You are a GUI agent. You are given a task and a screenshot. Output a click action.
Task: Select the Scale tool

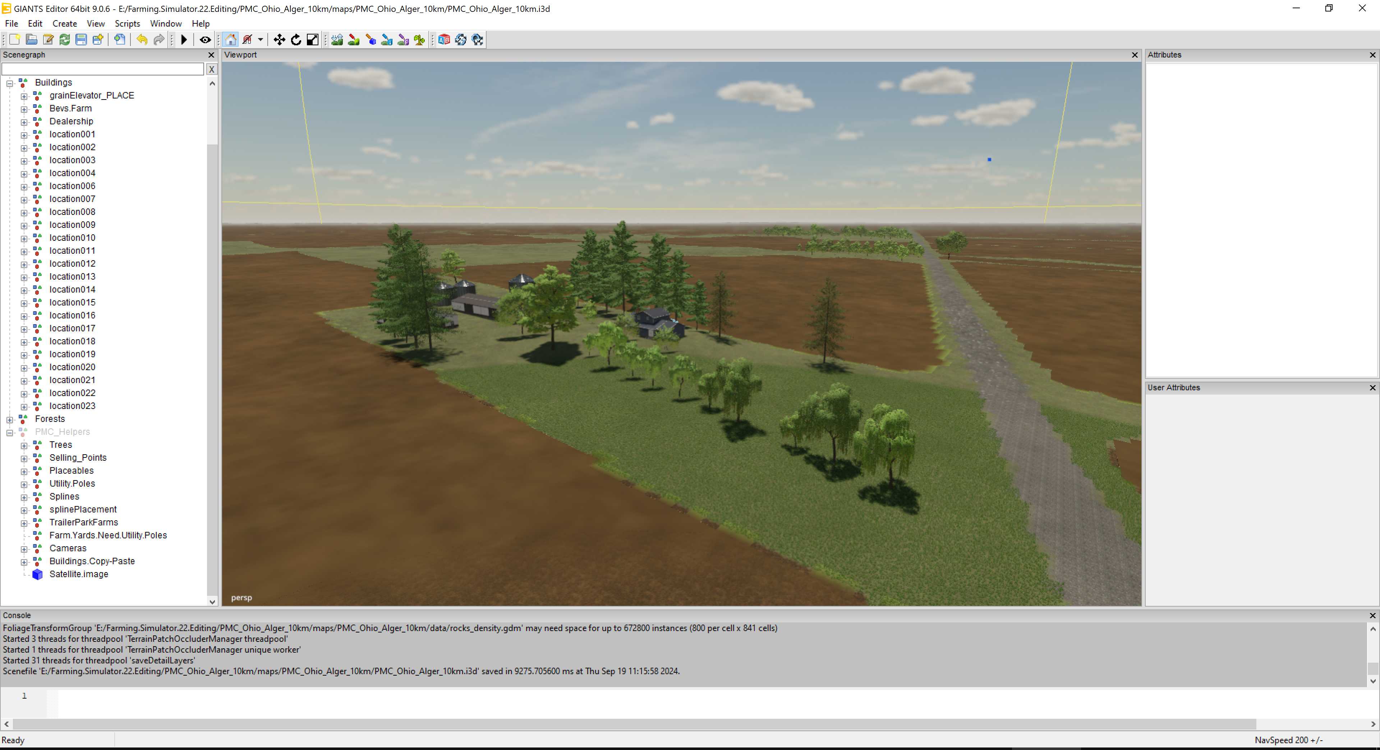[x=313, y=40]
